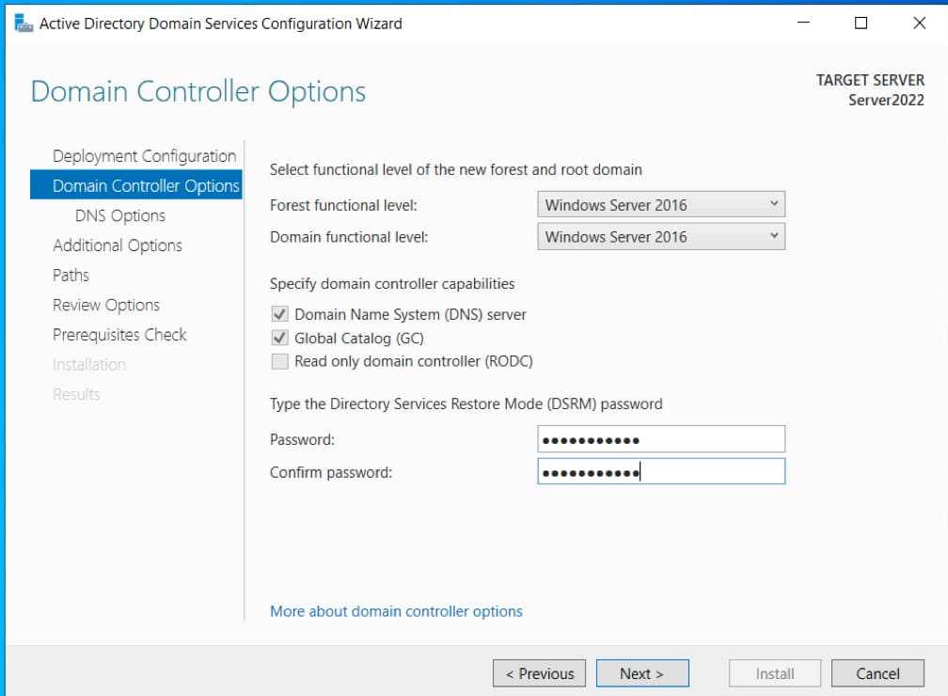Open Forest functional level dropdown
The image size is (948, 696).
pos(661,205)
